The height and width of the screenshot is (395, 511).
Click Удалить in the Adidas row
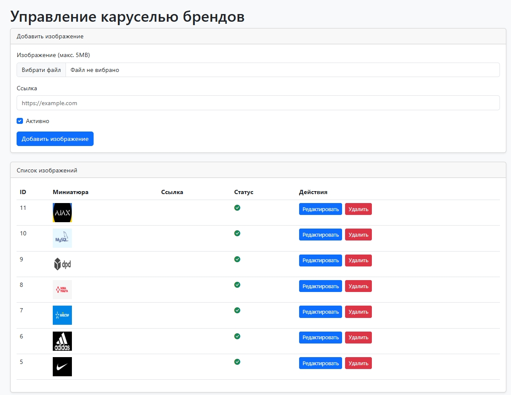point(358,337)
